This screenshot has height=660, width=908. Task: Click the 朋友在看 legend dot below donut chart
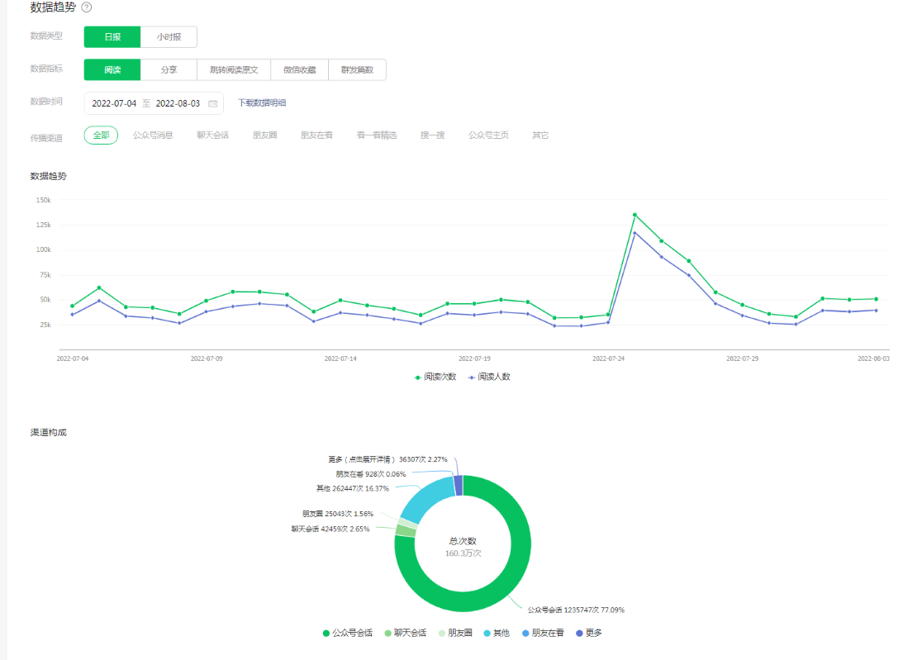coord(525,634)
